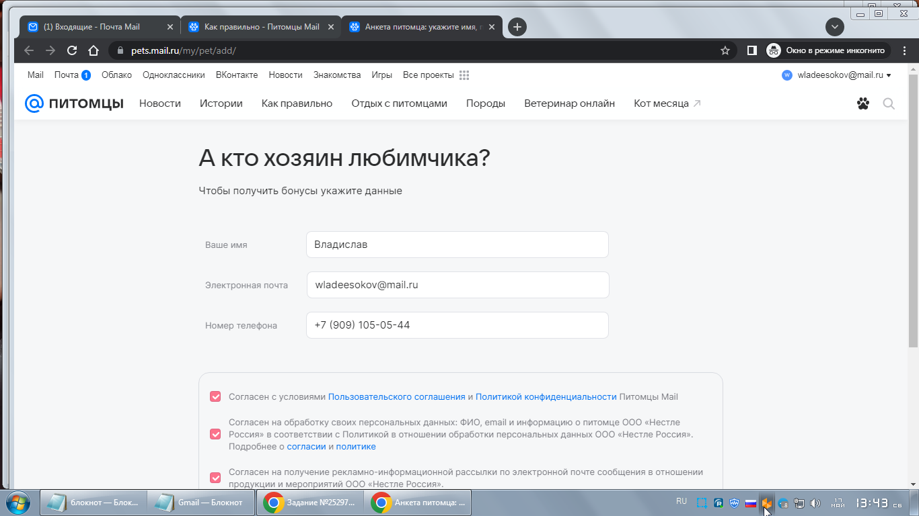
Task: Open Новости in Питомцы menu
Action: (160, 103)
